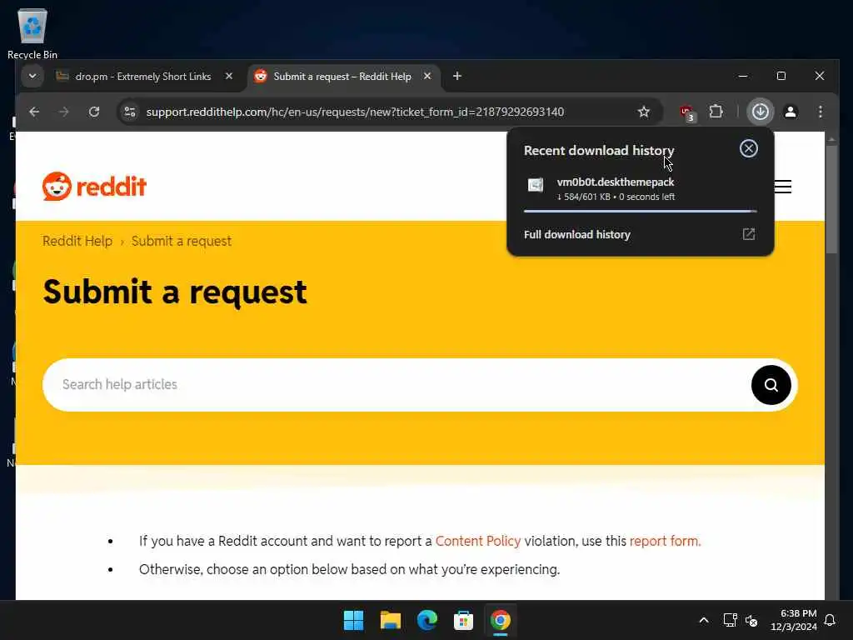Viewport: 853px width, 640px height.
Task: Open the clock showing 6:38 PM
Action: point(793,620)
